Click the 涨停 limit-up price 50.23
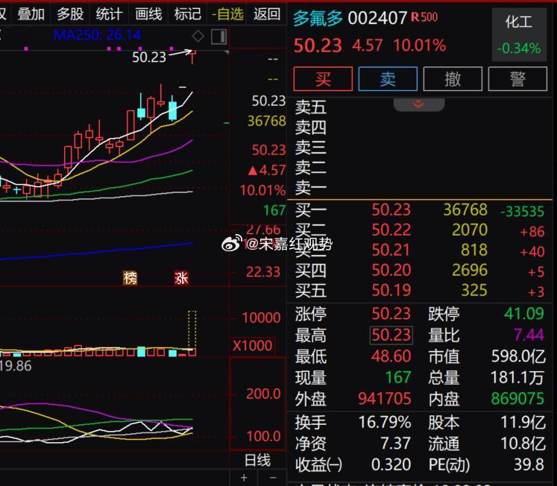Image resolution: width=557 pixels, height=486 pixels. point(391,314)
